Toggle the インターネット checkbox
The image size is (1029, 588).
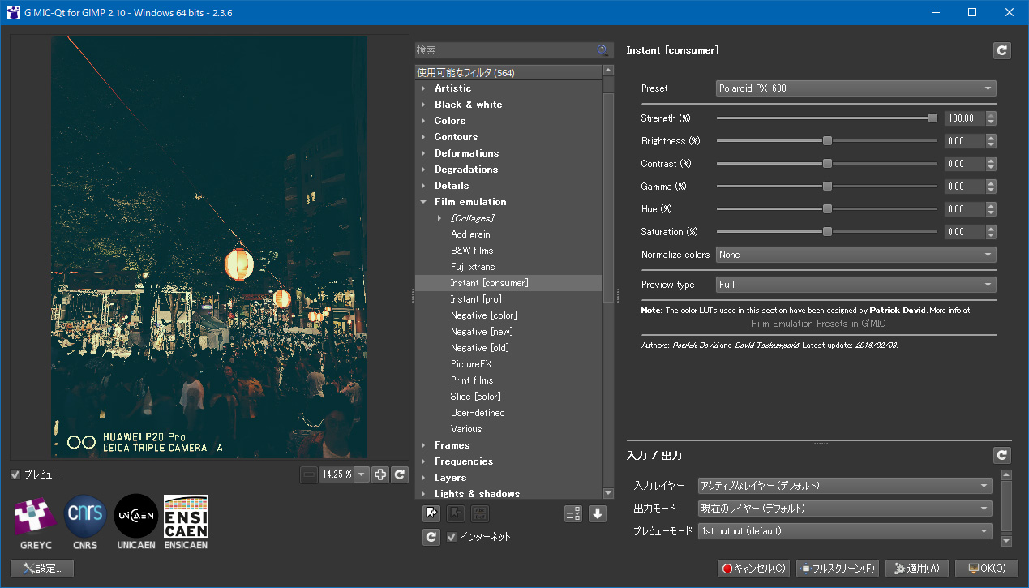[x=452, y=537]
